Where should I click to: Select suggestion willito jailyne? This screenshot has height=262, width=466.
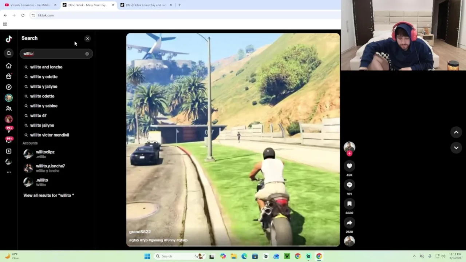click(x=42, y=125)
